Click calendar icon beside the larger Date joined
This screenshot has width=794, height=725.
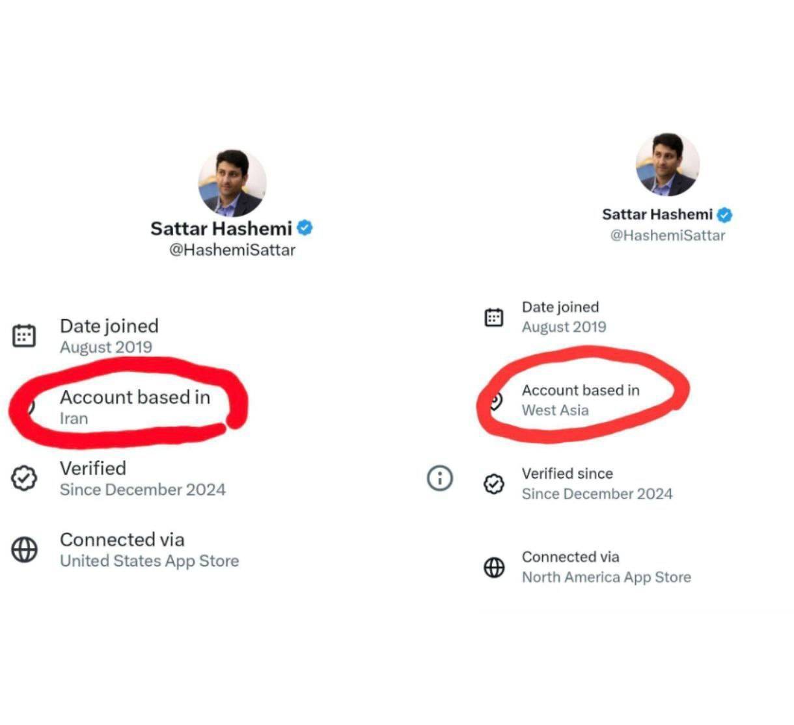(24, 336)
